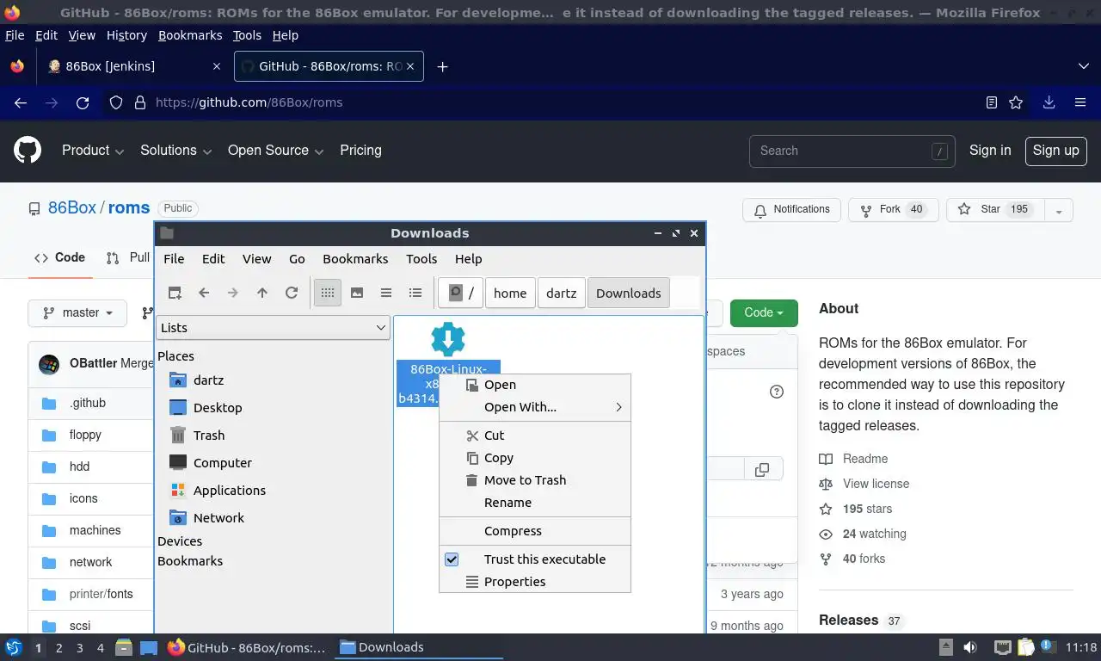Go back in Firefox

[x=21, y=102]
